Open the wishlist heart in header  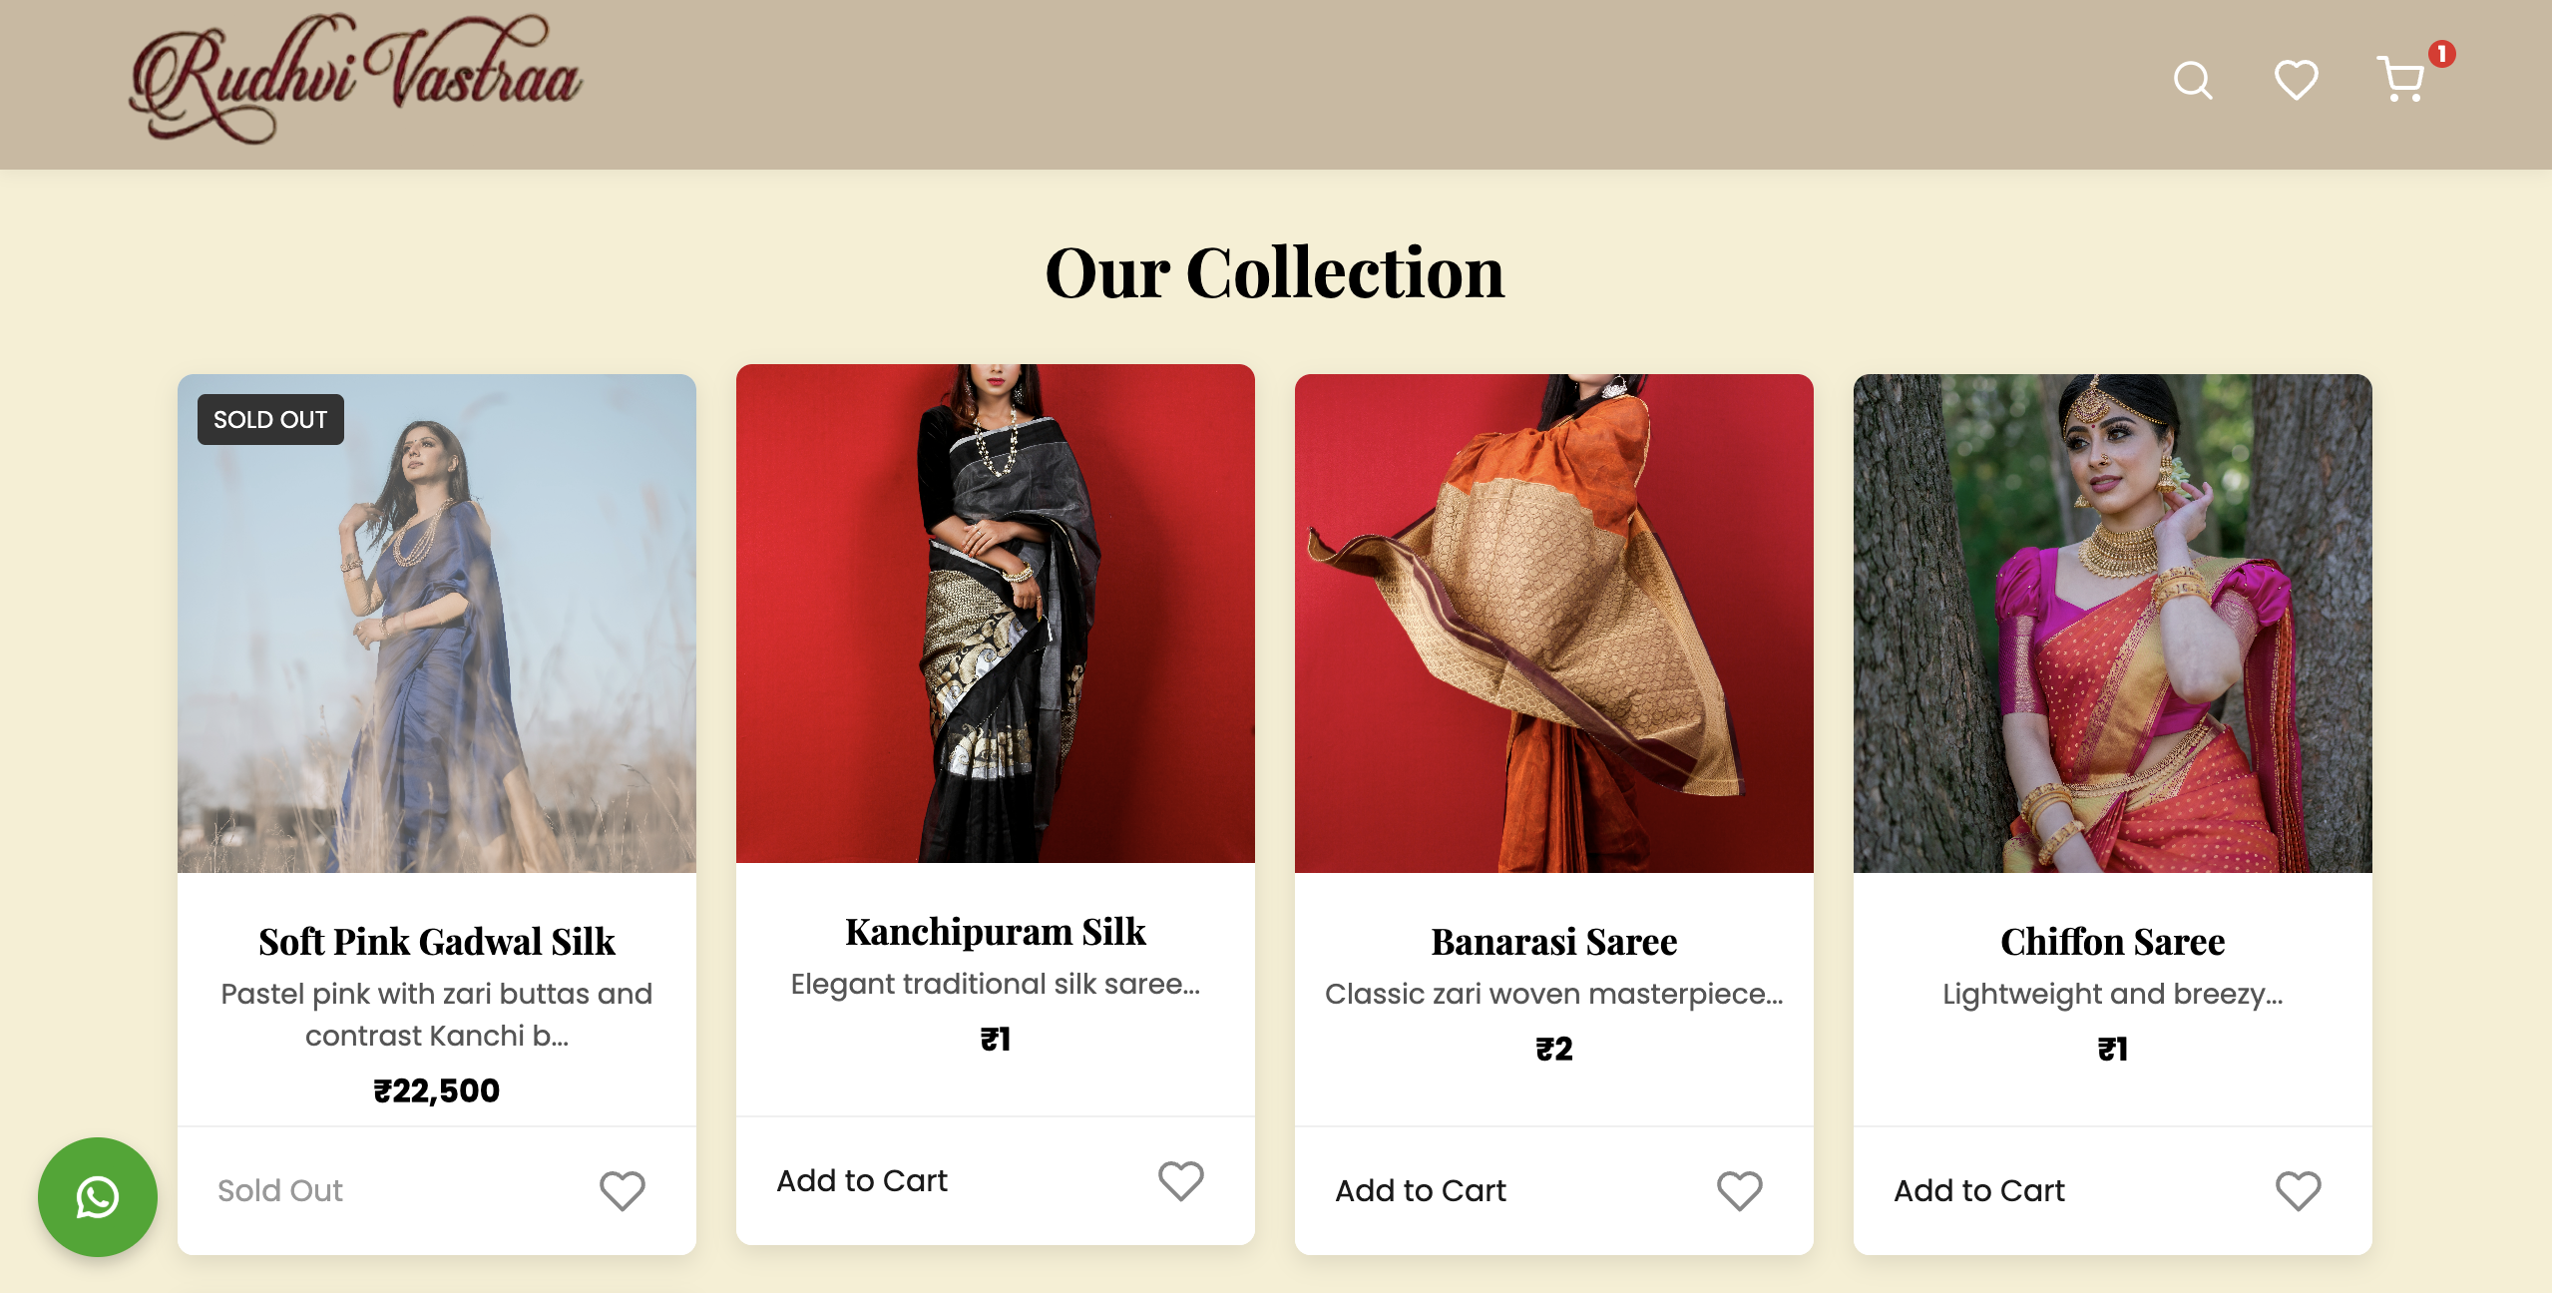tap(2296, 80)
